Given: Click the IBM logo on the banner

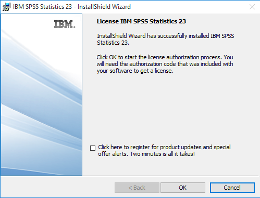Looking at the screenshot, I should (x=65, y=24).
